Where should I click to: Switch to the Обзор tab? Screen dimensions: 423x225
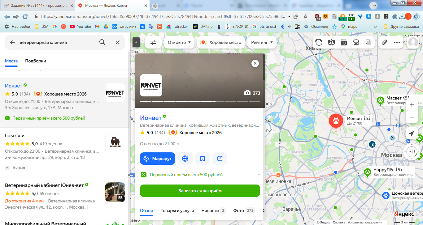147,210
